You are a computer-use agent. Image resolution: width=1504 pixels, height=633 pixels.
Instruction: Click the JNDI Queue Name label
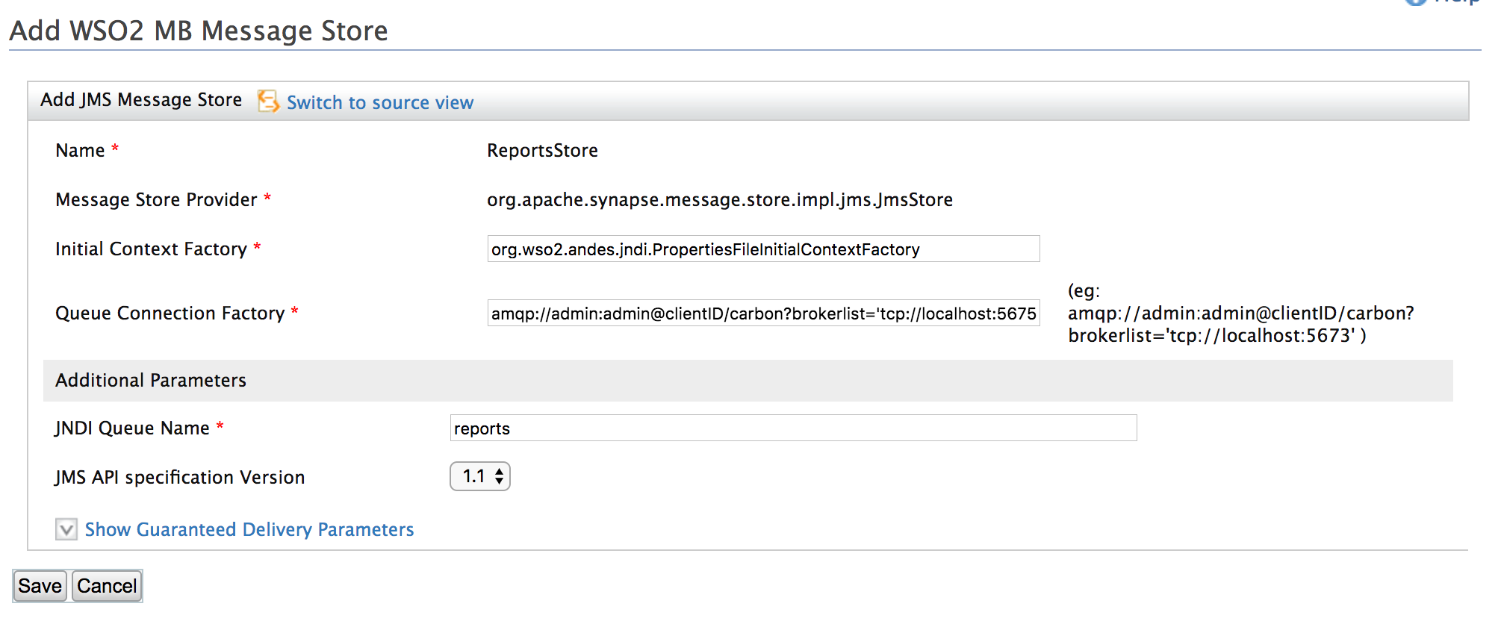coord(132,428)
